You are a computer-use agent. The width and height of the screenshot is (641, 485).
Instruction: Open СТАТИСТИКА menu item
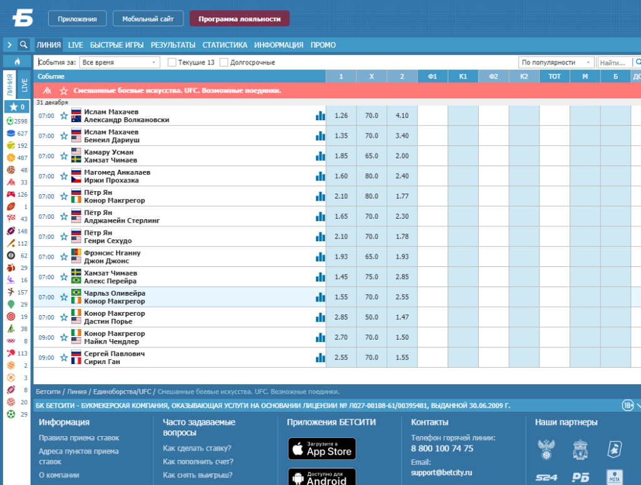[225, 45]
